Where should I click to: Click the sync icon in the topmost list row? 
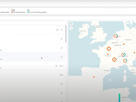click(57, 30)
